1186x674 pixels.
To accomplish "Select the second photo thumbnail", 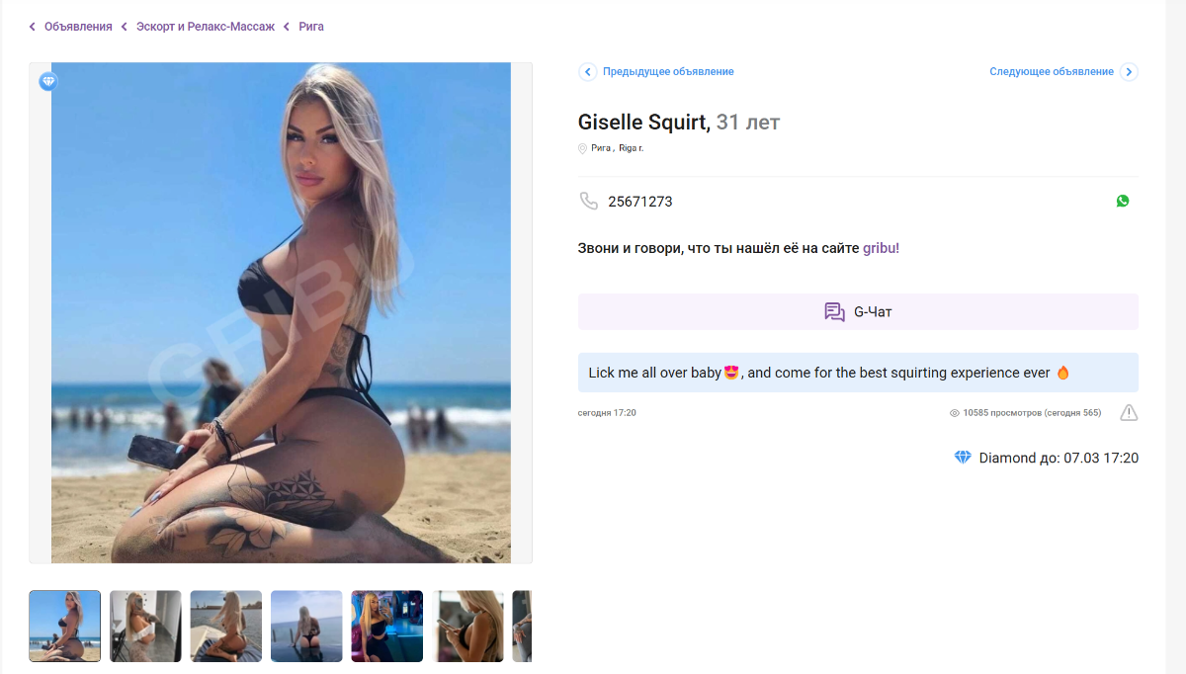I will coord(145,627).
